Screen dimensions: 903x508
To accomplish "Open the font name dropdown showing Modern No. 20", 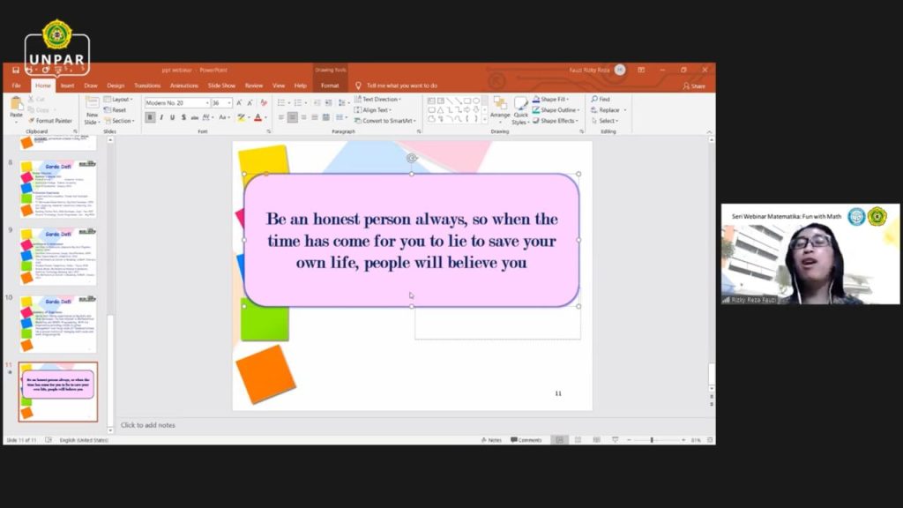I will point(177,103).
